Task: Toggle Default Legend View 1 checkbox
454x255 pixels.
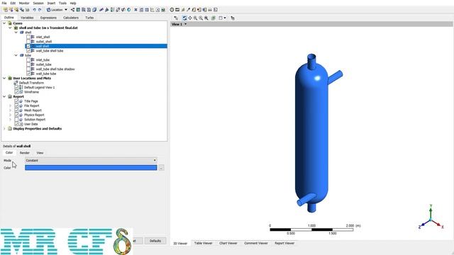Action: point(16,87)
